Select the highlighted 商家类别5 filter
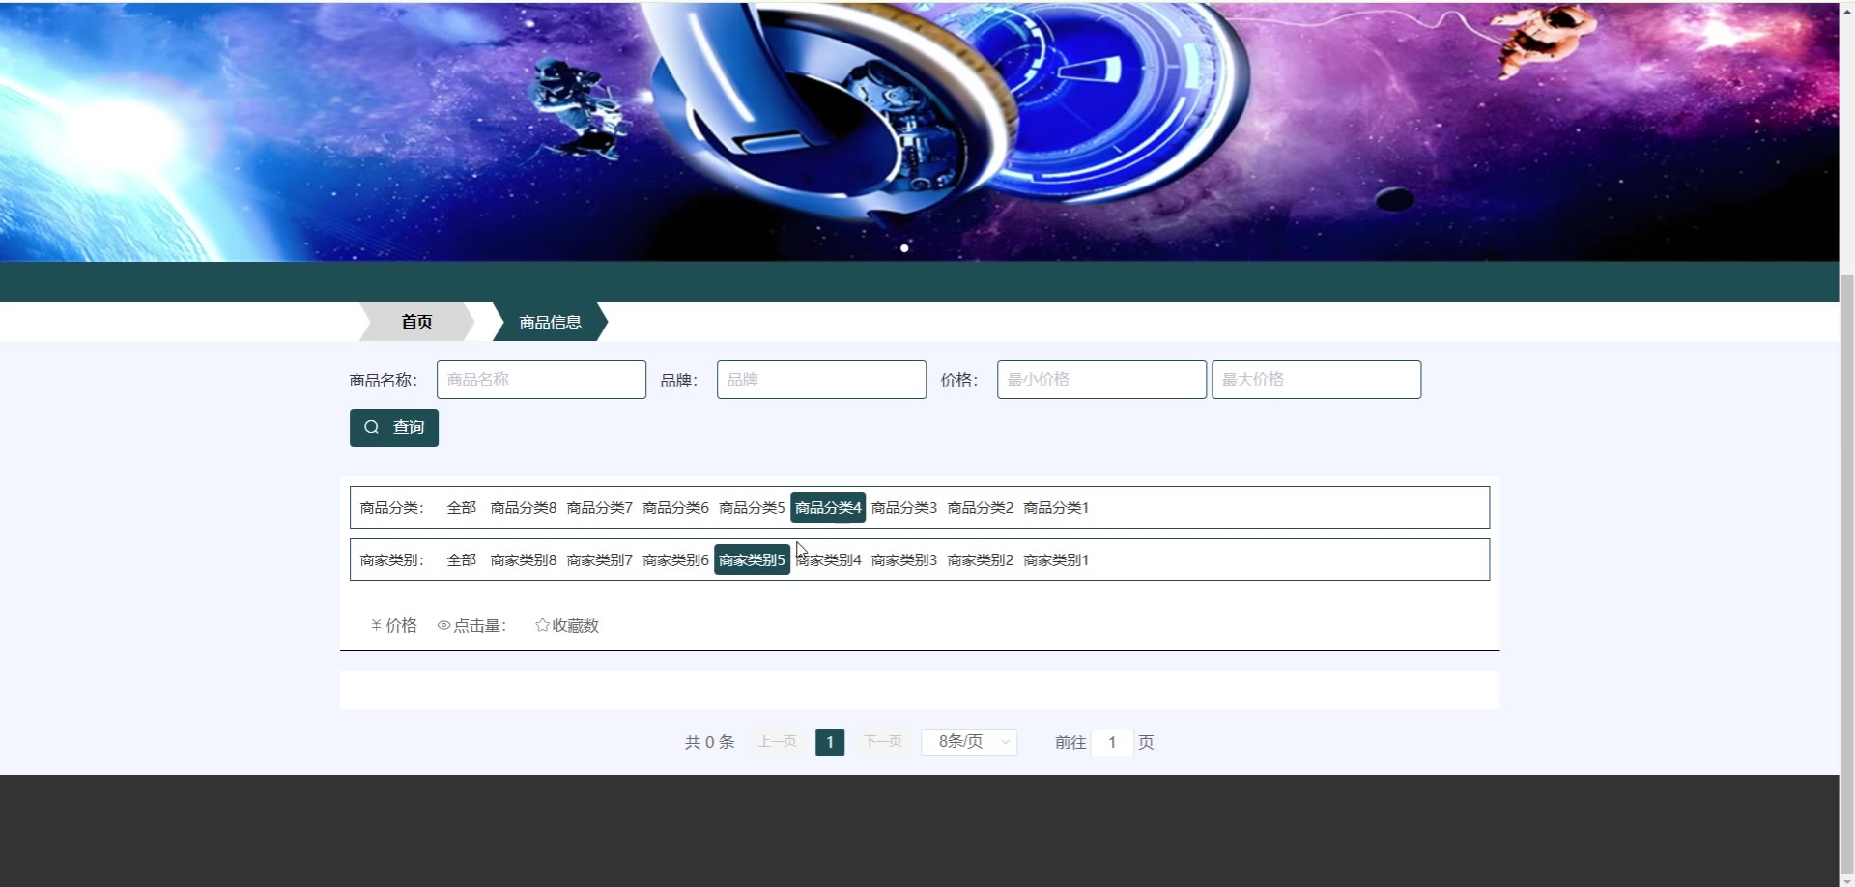 (752, 559)
